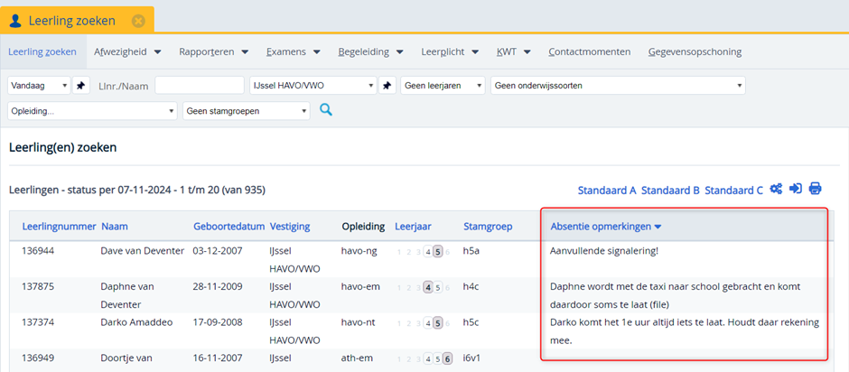
Task: Open column settings gears icon
Action: pos(776,189)
